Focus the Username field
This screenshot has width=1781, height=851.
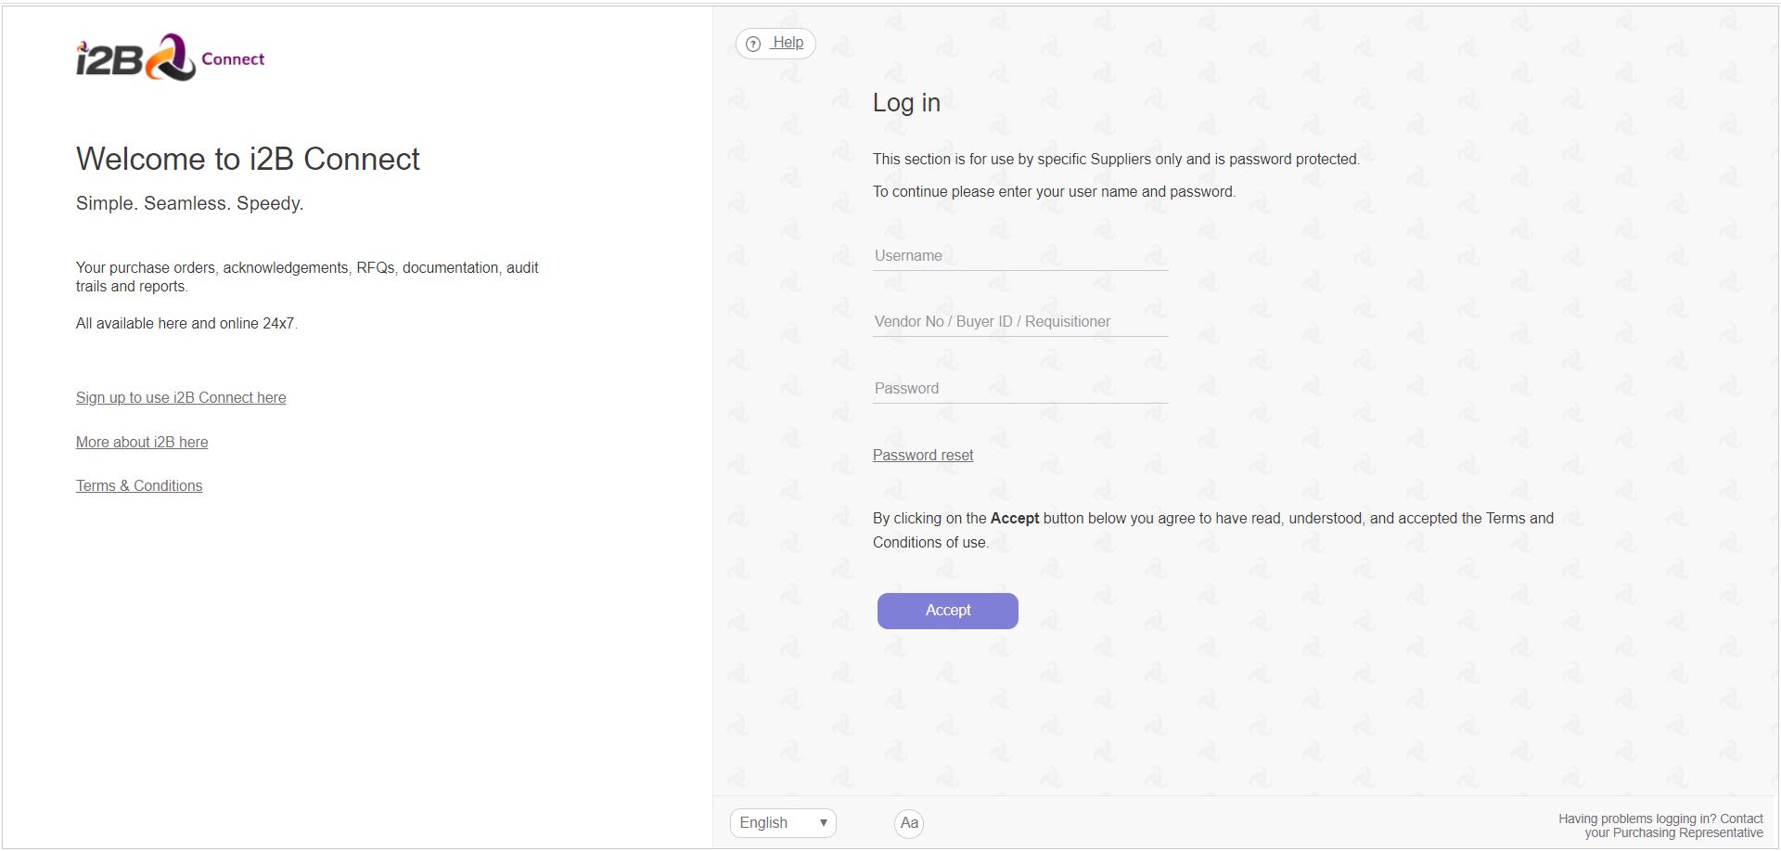coord(1020,256)
